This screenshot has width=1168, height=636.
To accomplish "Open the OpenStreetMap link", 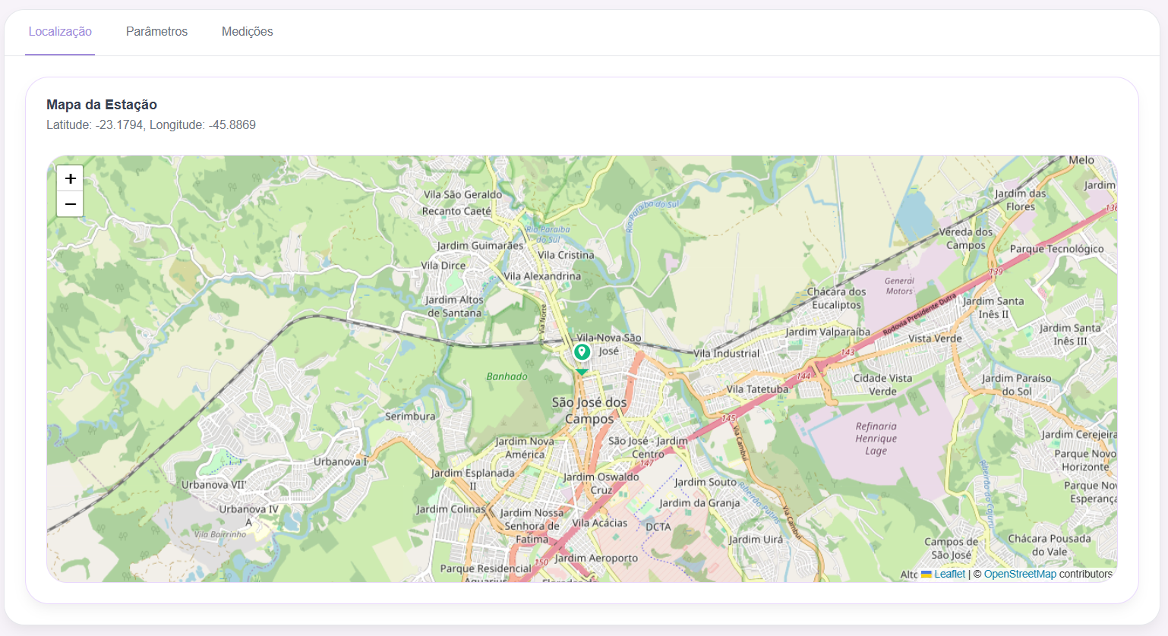I will pos(1019,575).
